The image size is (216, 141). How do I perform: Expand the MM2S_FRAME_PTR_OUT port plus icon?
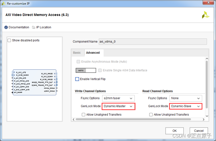point(55,82)
